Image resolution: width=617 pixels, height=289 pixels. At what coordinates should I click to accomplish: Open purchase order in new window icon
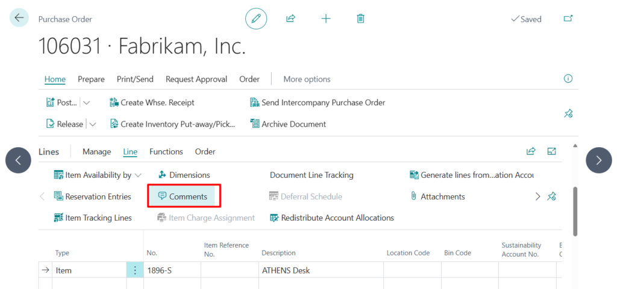(x=568, y=19)
